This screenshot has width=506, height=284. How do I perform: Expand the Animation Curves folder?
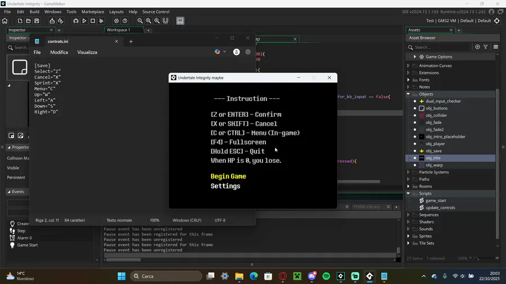pos(408,66)
